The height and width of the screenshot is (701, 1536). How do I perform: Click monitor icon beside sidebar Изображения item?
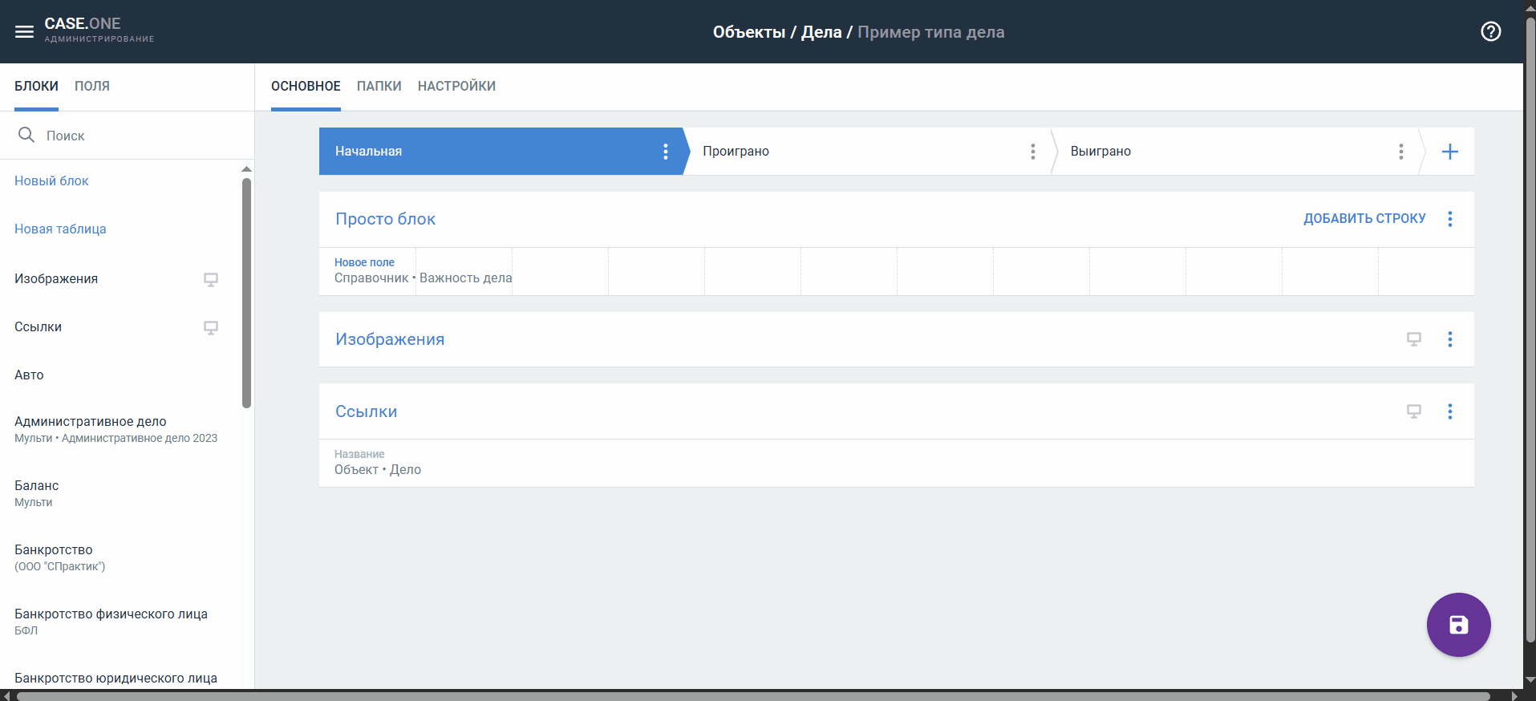coord(210,279)
